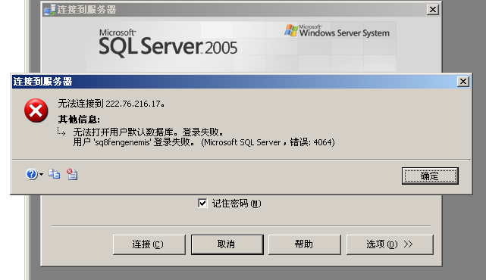Expand 选项(O) >> in the connect window
The image size is (486, 280).
pyautogui.click(x=390, y=244)
